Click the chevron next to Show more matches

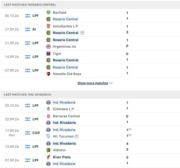coord(111,83)
